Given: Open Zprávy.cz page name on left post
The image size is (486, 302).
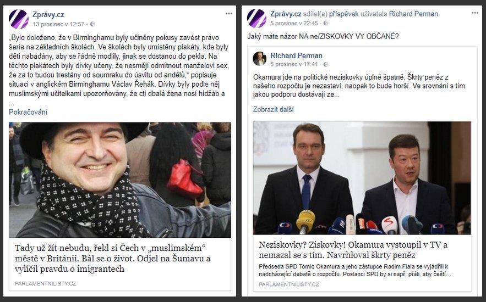Looking at the screenshot, I should click(48, 14).
